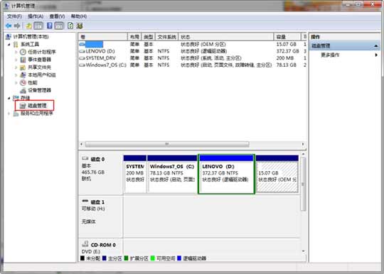
Task: Click the black 未分配 legend swatch
Action: [82, 258]
